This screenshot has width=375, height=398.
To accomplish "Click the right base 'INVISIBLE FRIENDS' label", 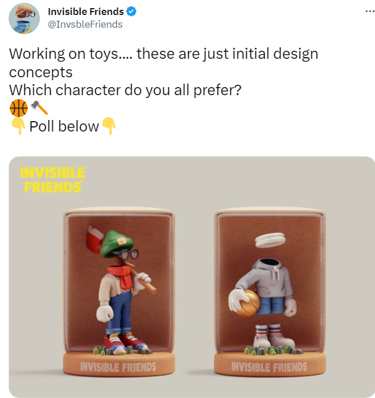I will point(269,367).
